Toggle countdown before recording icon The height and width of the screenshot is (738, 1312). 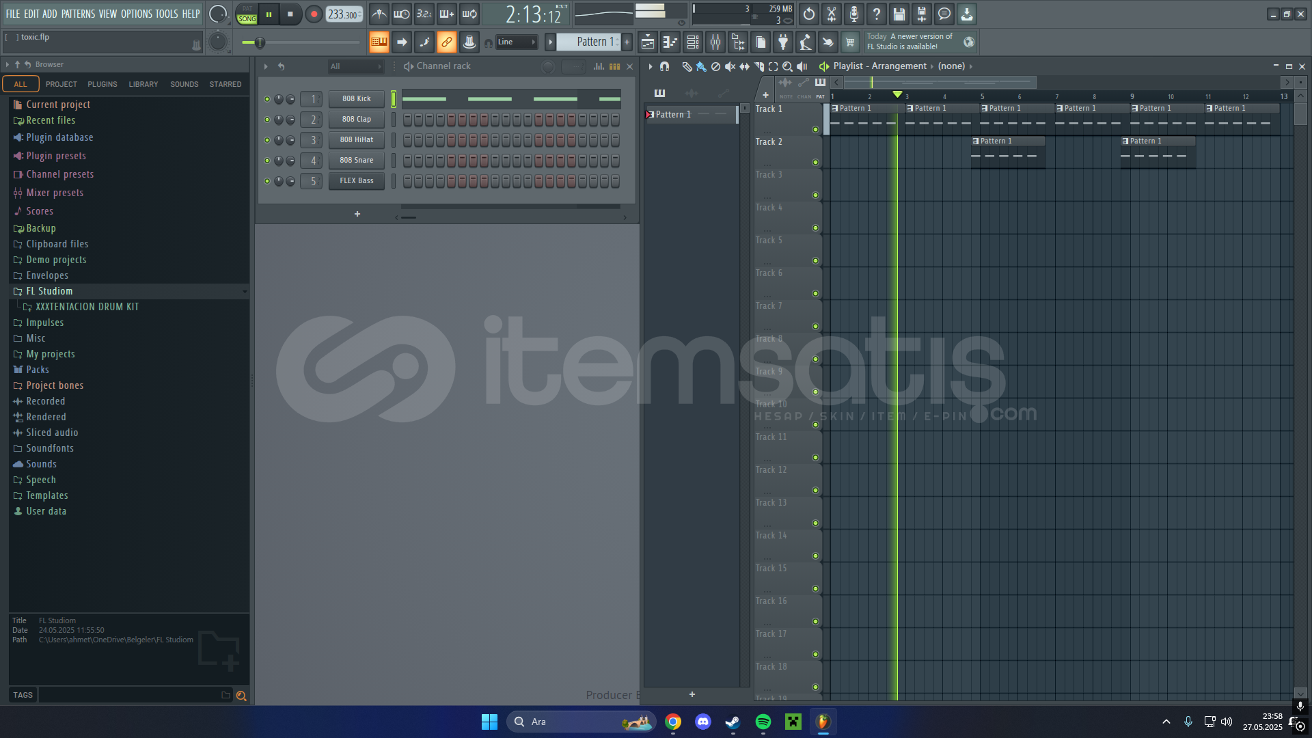tap(424, 14)
